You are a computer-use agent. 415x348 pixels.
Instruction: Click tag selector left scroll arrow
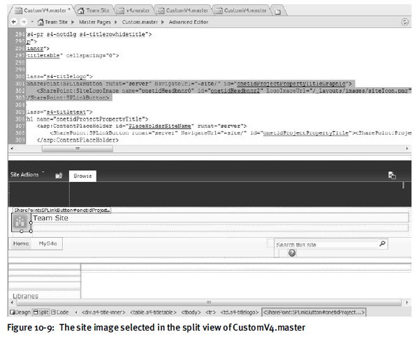pyautogui.click(x=76, y=312)
